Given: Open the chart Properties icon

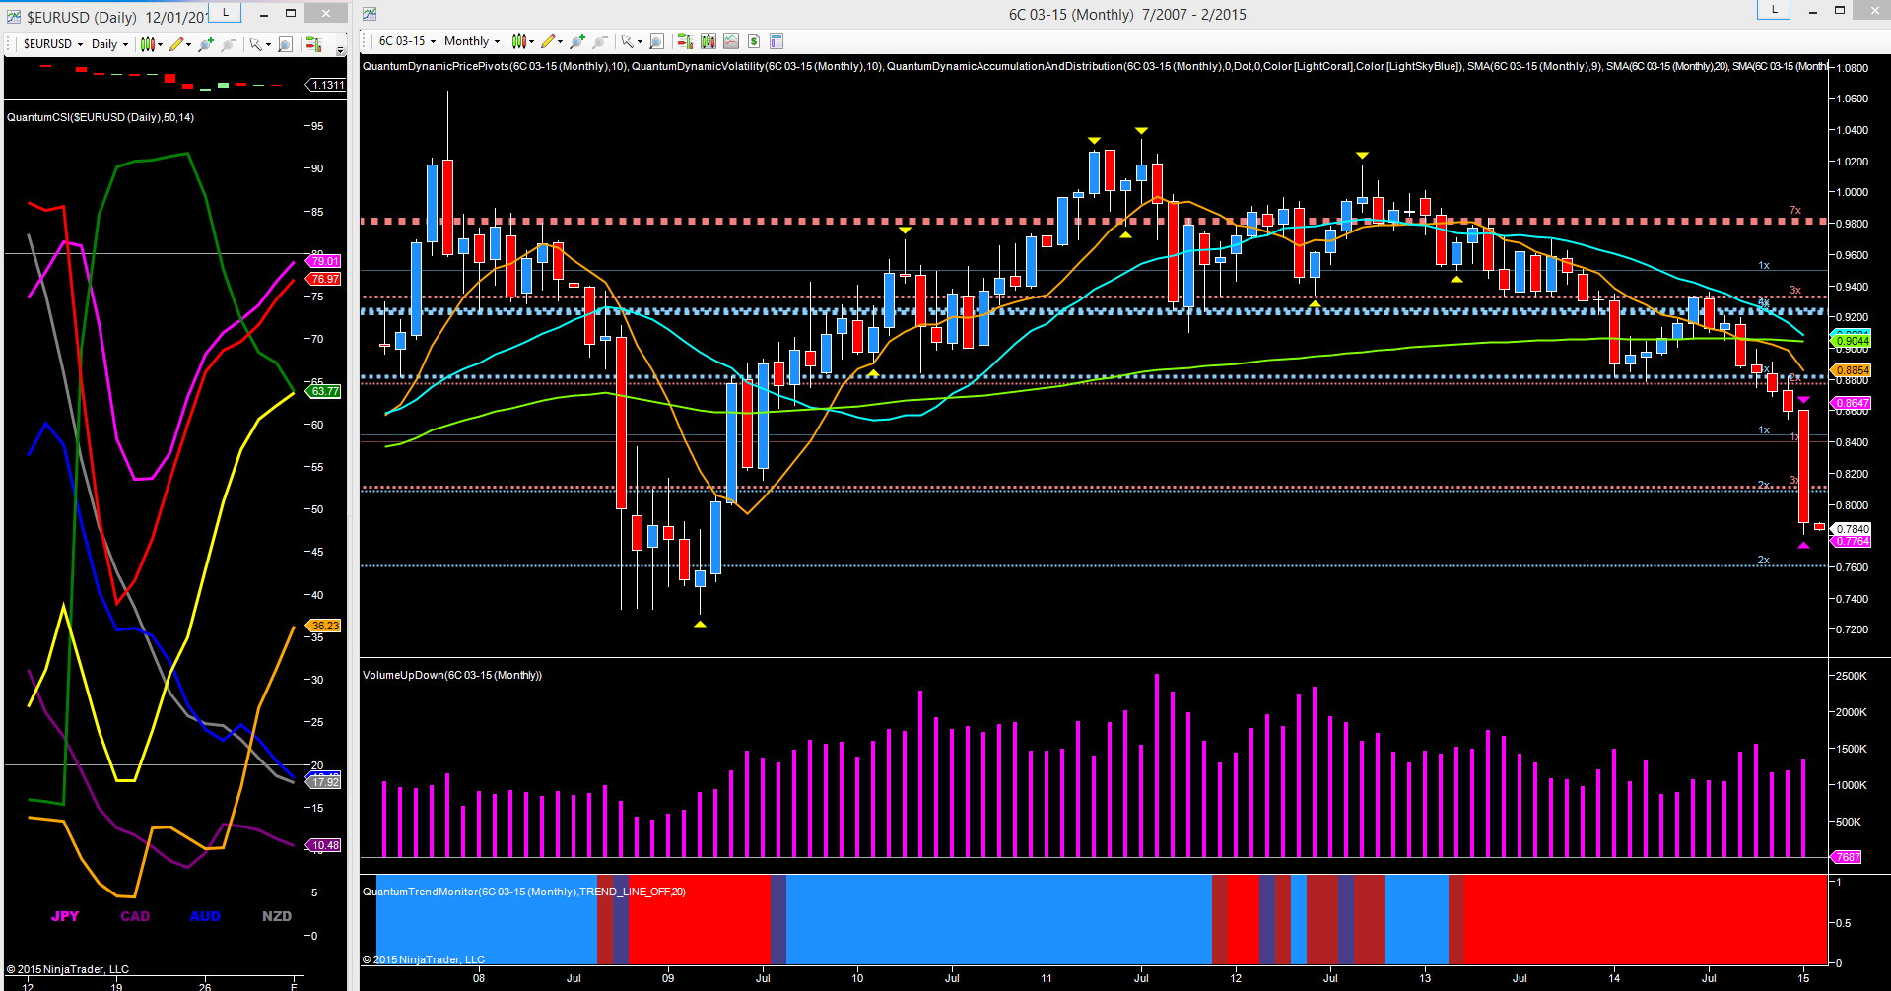Looking at the screenshot, I should [777, 41].
